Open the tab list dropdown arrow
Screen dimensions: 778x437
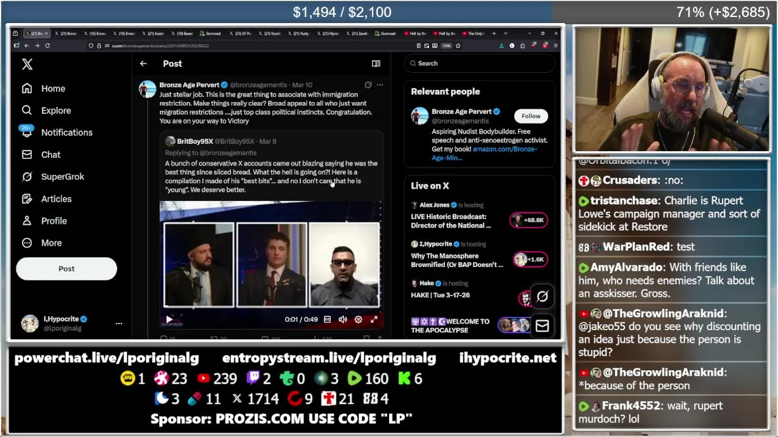504,33
